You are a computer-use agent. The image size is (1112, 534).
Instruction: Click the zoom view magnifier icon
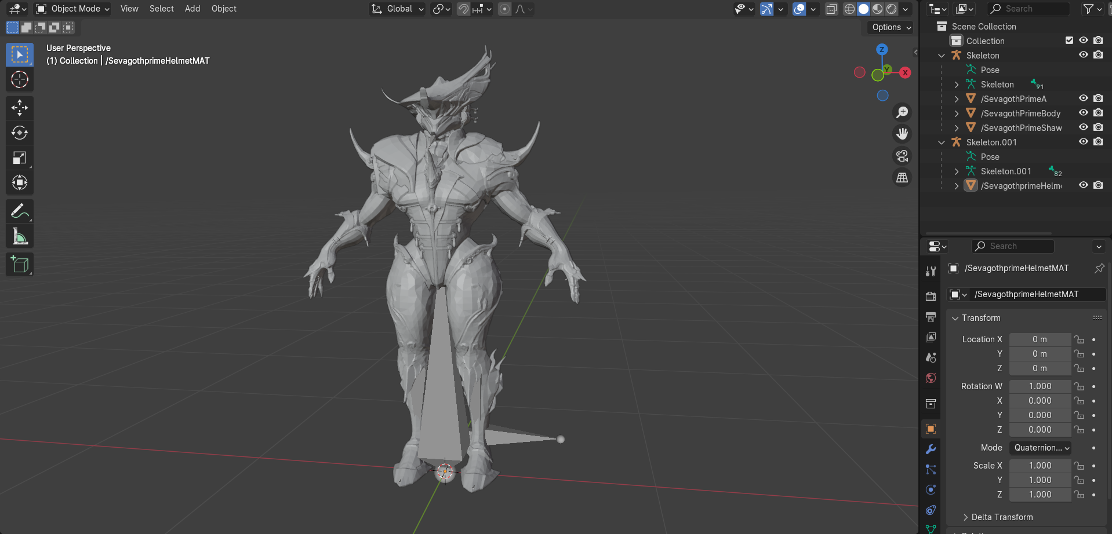[902, 112]
